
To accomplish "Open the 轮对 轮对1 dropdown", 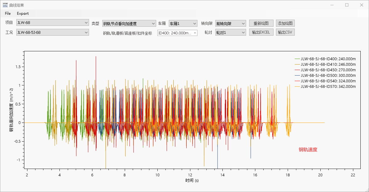I will pyautogui.click(x=230, y=32).
